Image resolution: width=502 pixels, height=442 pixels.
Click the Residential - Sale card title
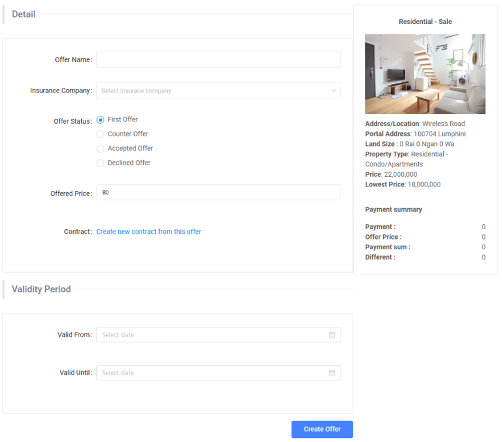[x=425, y=22]
